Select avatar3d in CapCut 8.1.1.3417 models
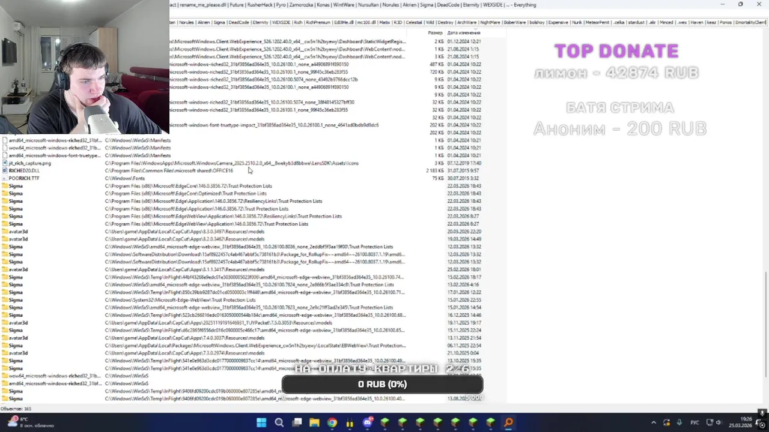Viewport: 769px width, 432px height. (18, 269)
